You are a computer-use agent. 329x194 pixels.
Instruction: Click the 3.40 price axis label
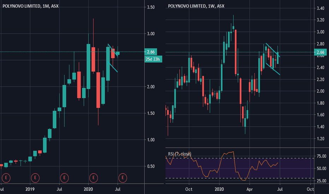tap(321, 8)
